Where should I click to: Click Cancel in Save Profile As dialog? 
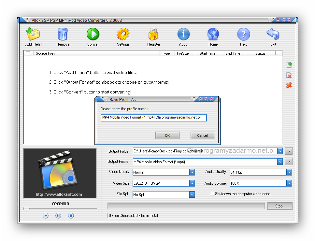click(203, 135)
